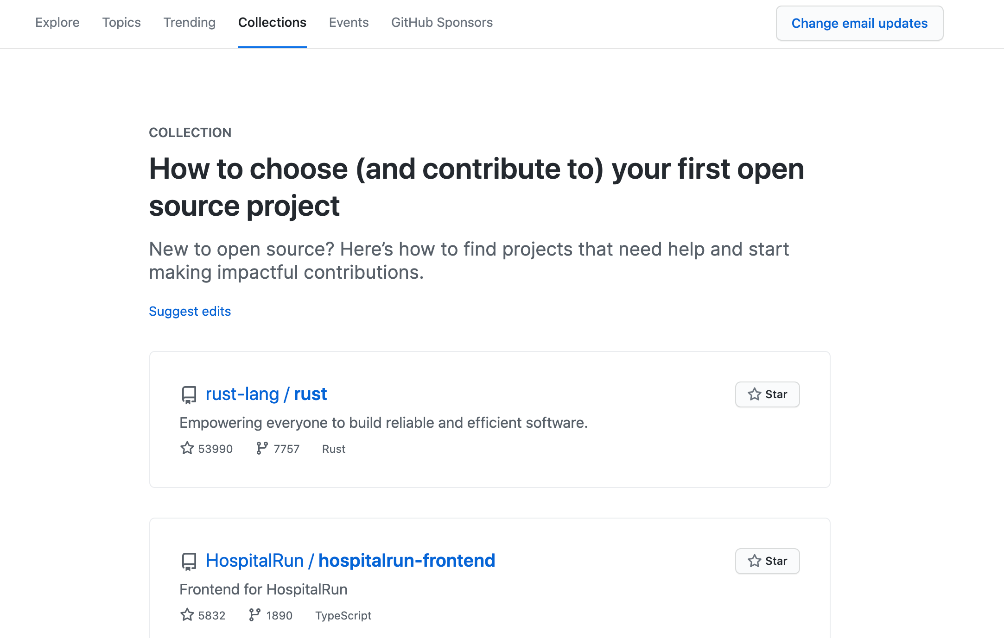This screenshot has width=1004, height=638.
Task: Go to the Trending tab
Action: (x=190, y=22)
